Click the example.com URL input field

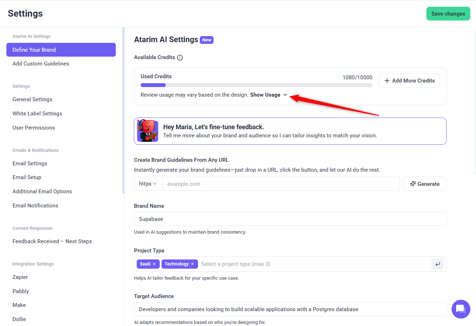pyautogui.click(x=281, y=184)
